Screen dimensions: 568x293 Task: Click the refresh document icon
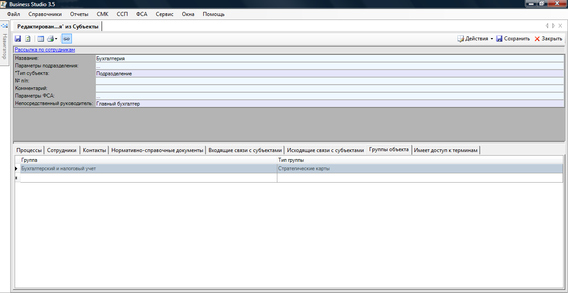tap(28, 39)
